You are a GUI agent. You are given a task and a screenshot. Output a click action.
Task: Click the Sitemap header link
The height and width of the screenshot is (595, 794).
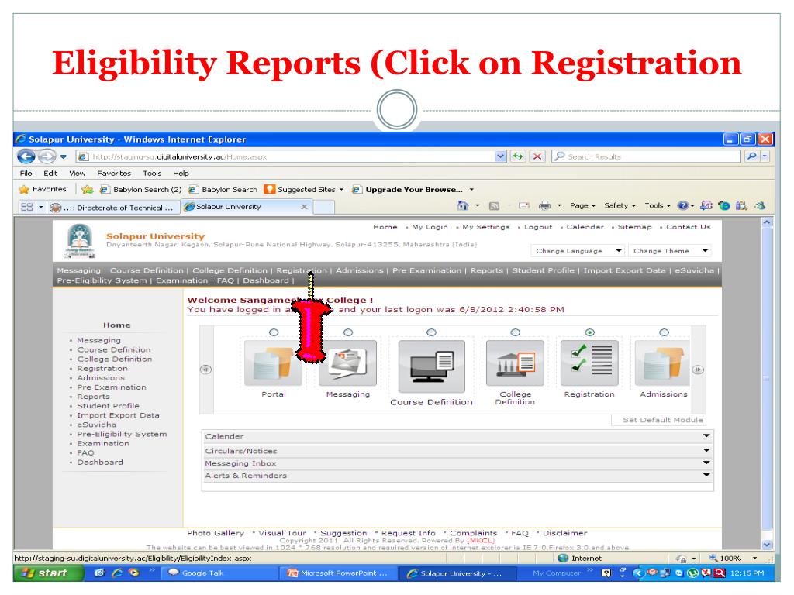point(634,227)
